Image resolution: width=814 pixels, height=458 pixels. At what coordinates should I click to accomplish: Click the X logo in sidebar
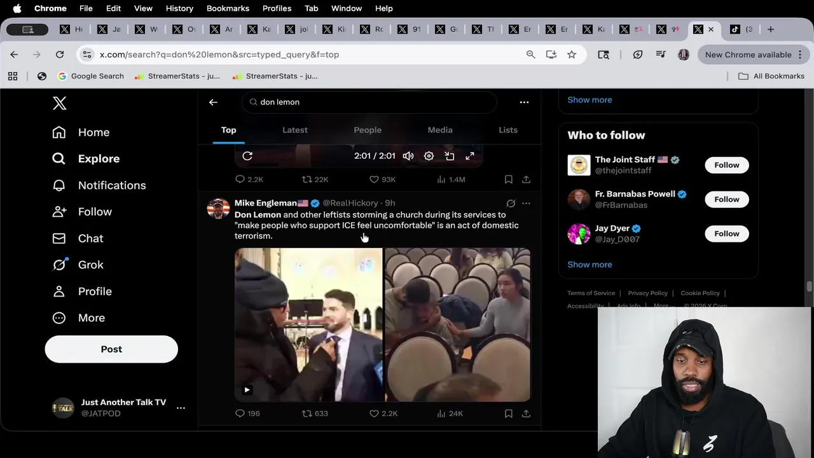(x=59, y=103)
